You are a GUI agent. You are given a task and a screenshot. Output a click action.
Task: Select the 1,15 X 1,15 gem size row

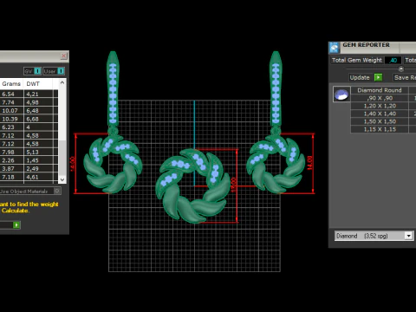(380, 129)
